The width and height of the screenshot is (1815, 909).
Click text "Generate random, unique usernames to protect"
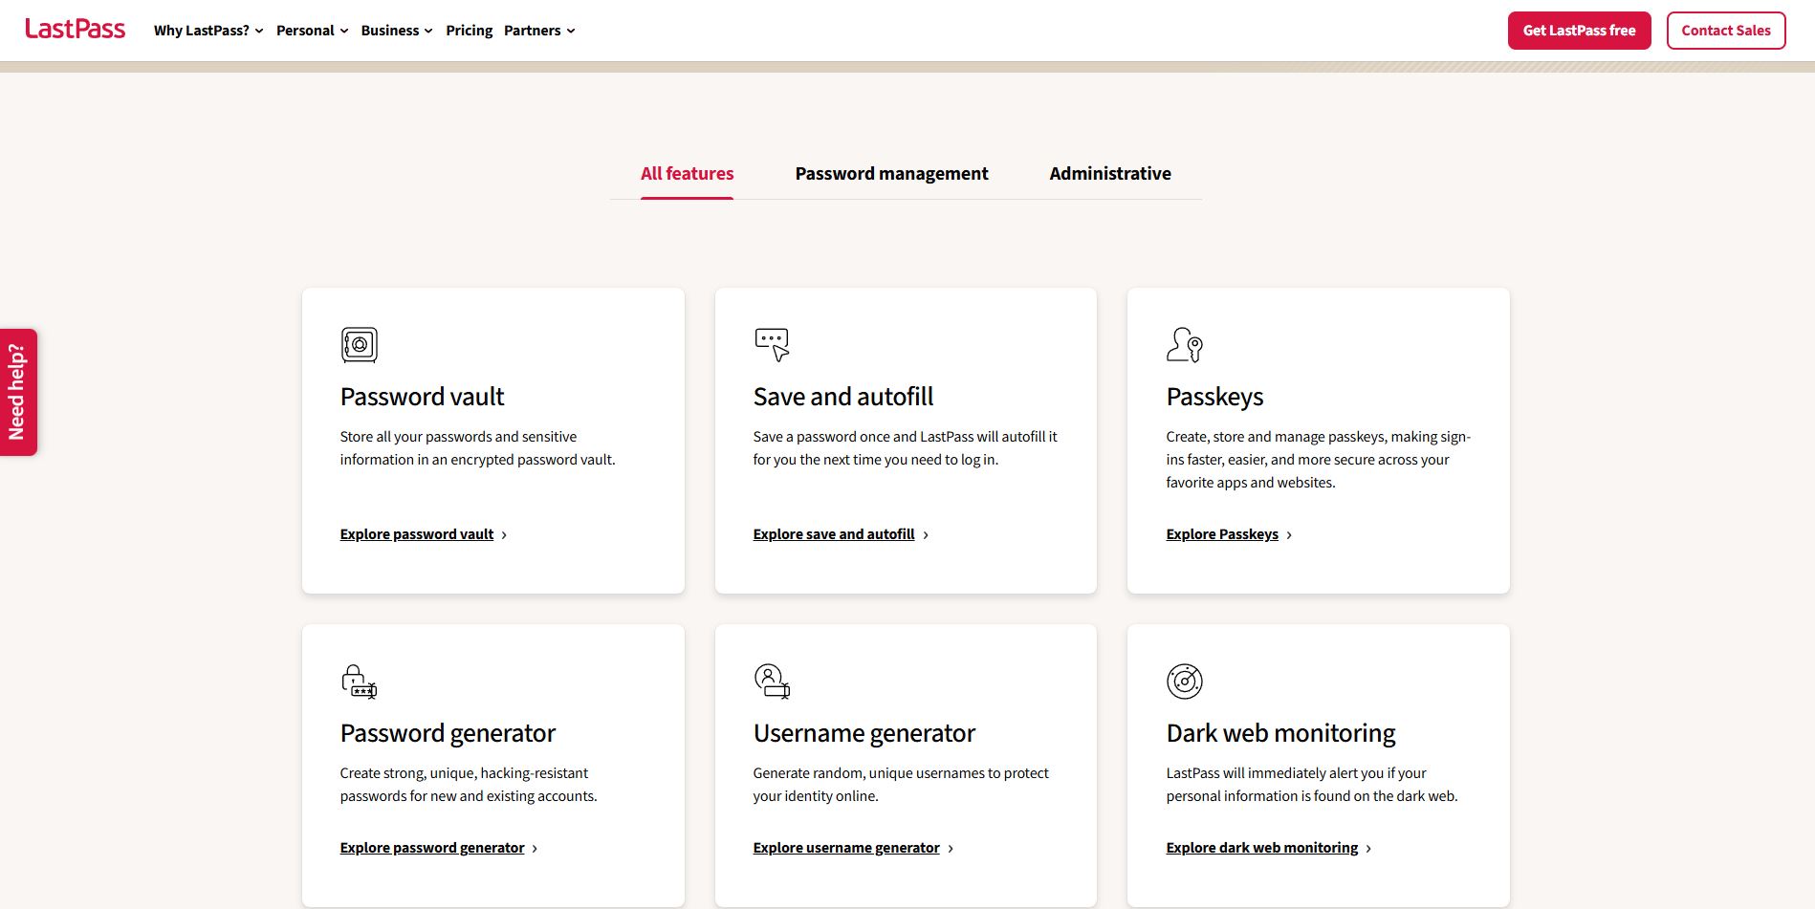pos(901,773)
